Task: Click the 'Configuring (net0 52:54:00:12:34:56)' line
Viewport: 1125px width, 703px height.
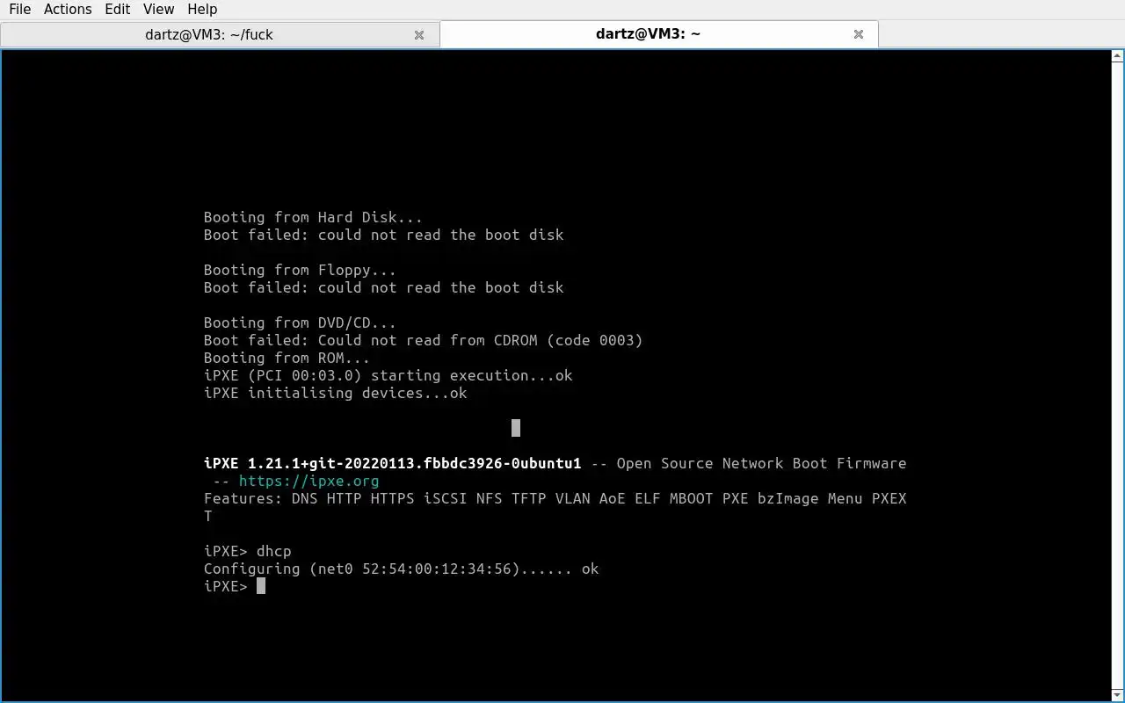Action: click(401, 569)
